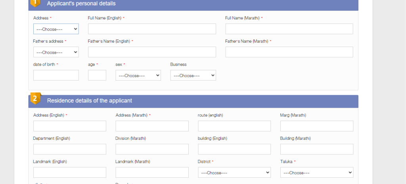This screenshot has height=184, width=406.
Task: Click the age input box
Action: click(x=97, y=75)
